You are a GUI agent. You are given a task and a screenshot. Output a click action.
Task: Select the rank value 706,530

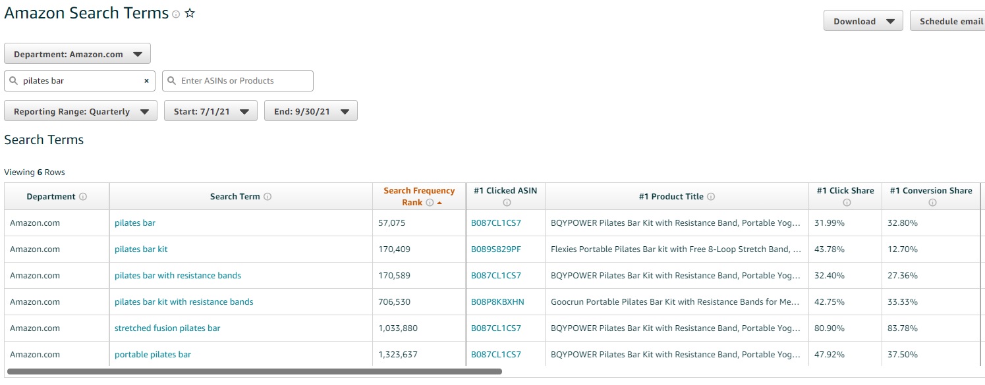pyautogui.click(x=394, y=302)
